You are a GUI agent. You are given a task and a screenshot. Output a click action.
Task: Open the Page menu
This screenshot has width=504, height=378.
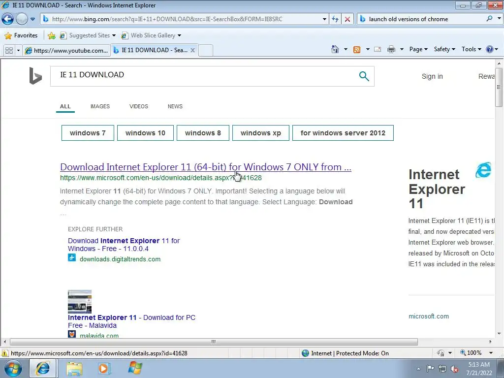point(418,49)
